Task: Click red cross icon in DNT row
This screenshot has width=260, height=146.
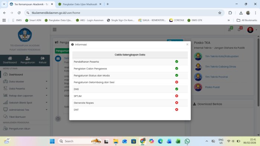Action: tap(176, 109)
